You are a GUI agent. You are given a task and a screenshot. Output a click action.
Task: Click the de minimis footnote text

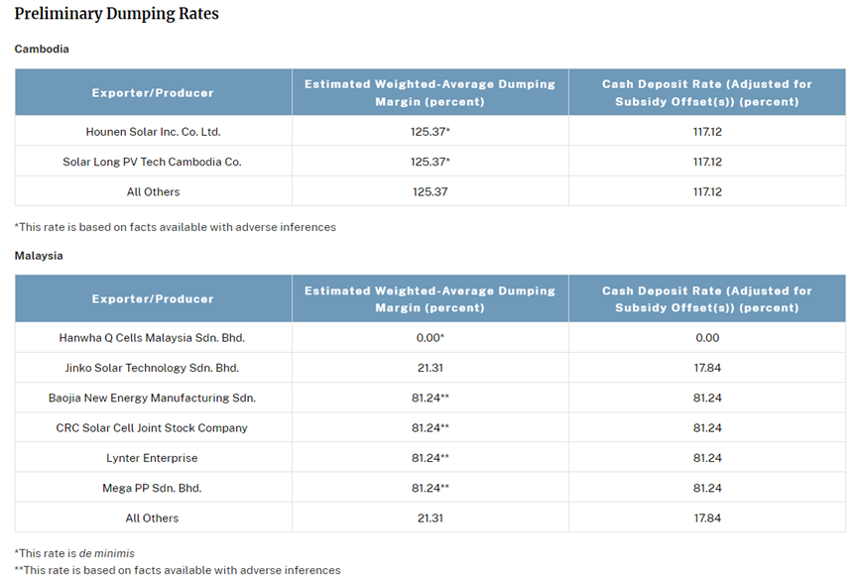(x=74, y=553)
